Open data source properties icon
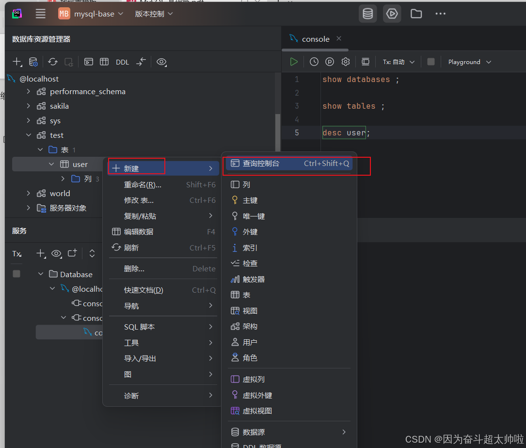 click(x=33, y=62)
